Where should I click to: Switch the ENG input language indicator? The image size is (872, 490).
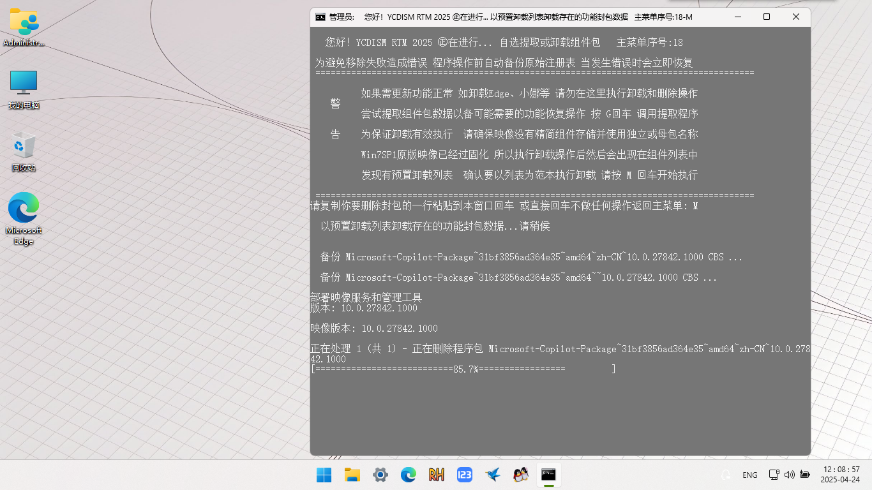(750, 475)
